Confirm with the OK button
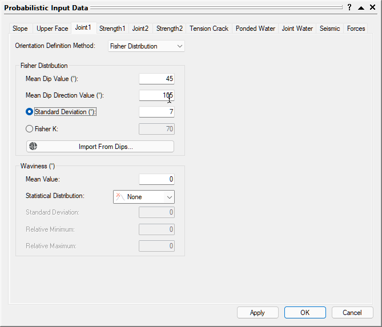The image size is (382, 327). pyautogui.click(x=305, y=312)
